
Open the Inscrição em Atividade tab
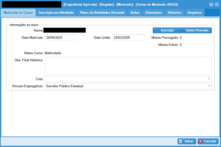(x=57, y=13)
